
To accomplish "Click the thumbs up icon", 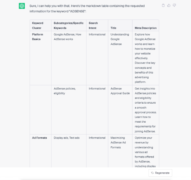I will 169,5.
